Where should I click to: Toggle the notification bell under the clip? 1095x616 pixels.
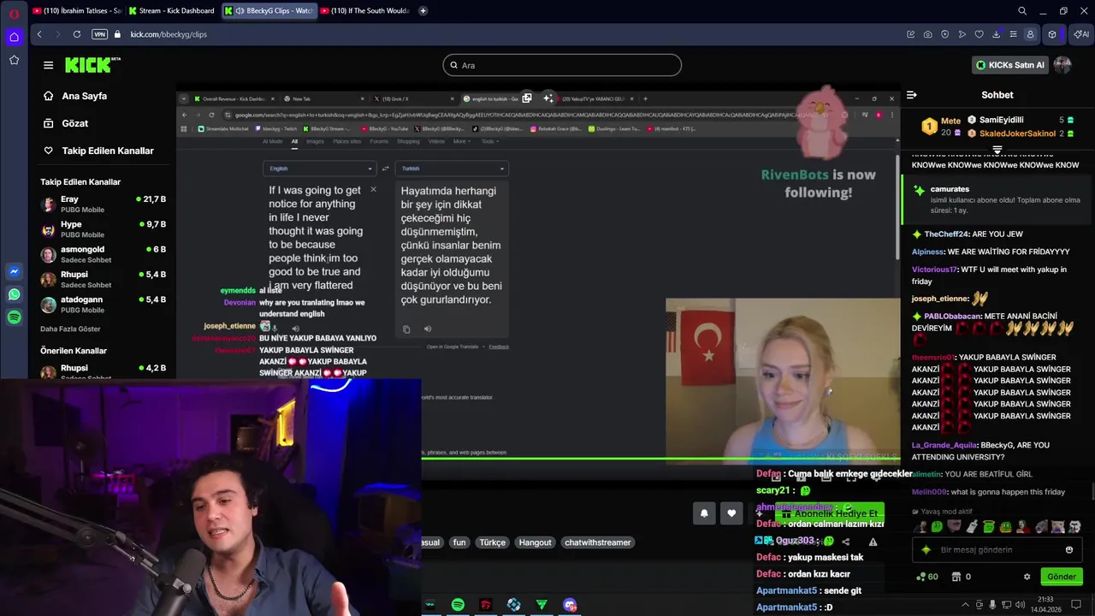(704, 513)
